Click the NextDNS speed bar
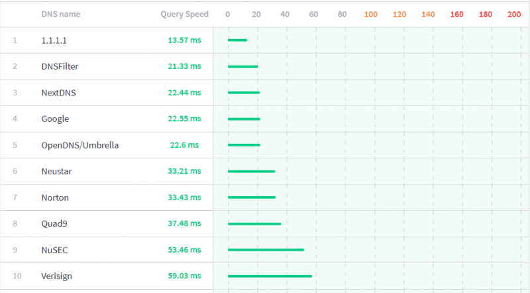Image resolution: width=530 pixels, height=293 pixels. [244, 93]
